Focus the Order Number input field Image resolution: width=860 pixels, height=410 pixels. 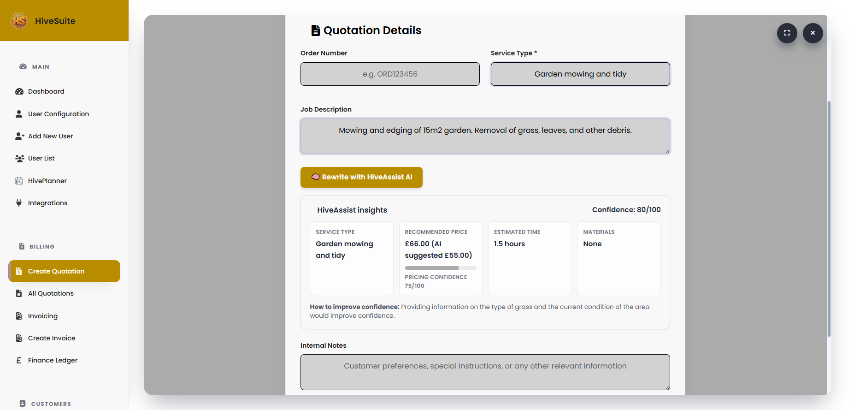click(389, 74)
